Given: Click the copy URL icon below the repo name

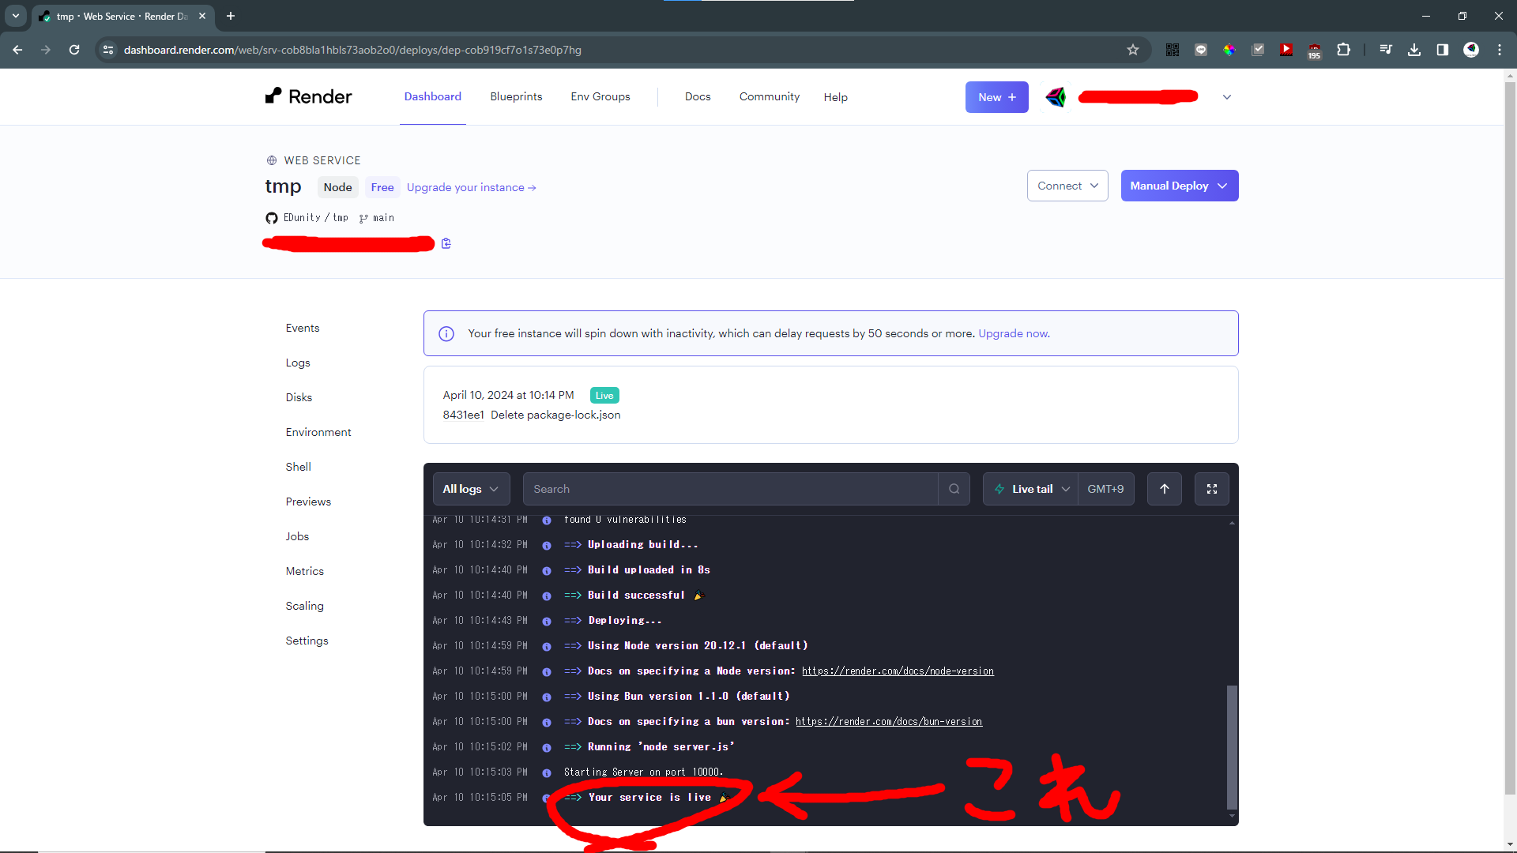Looking at the screenshot, I should point(446,243).
